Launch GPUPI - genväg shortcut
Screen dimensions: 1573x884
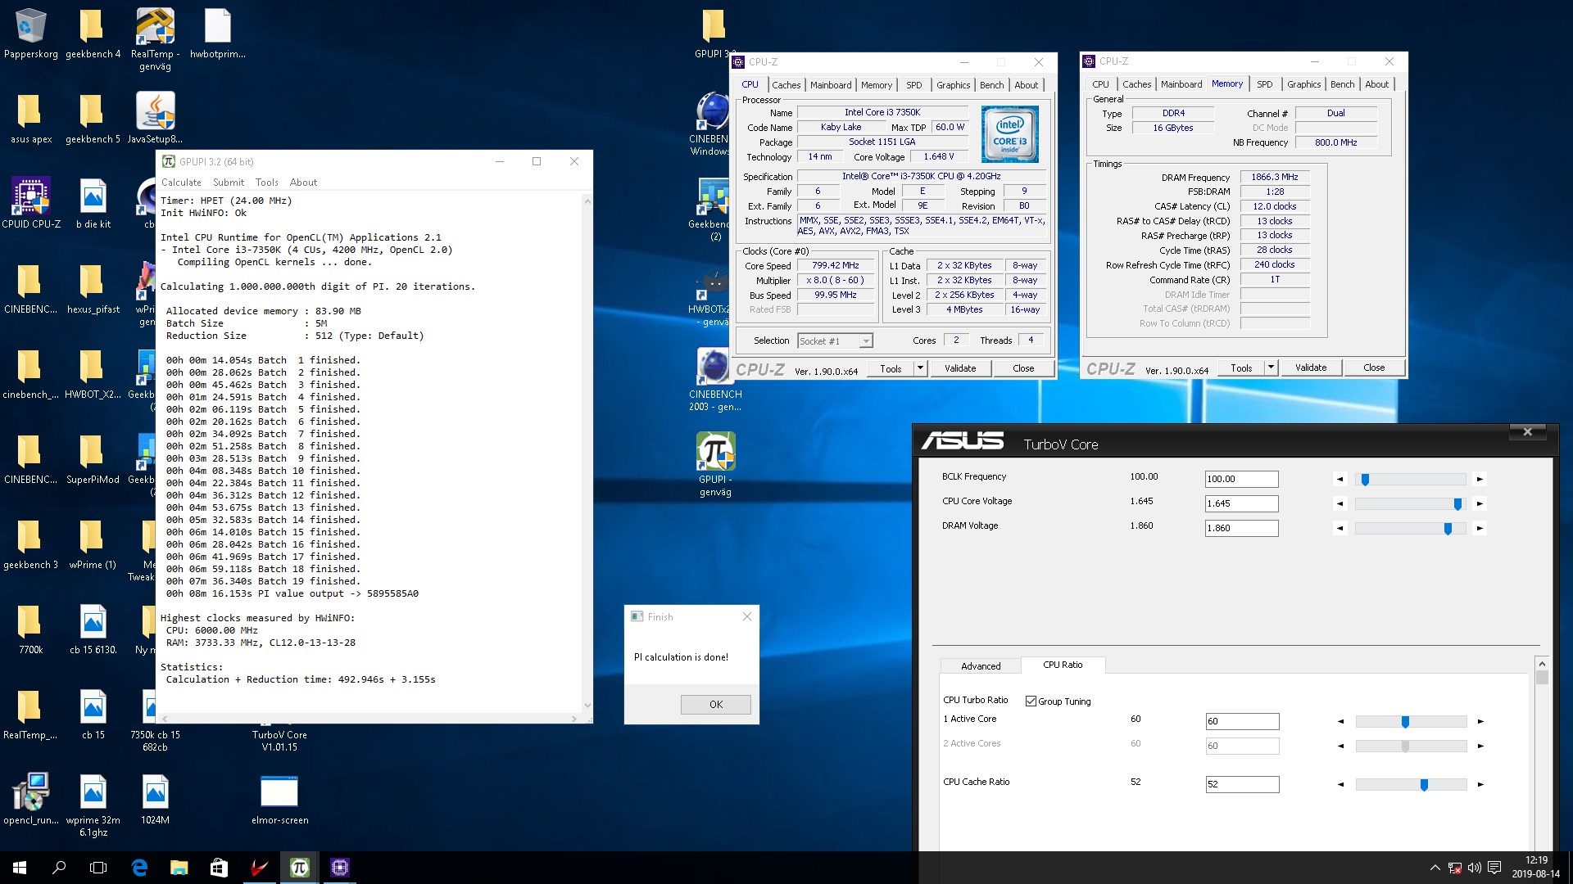[x=715, y=465]
